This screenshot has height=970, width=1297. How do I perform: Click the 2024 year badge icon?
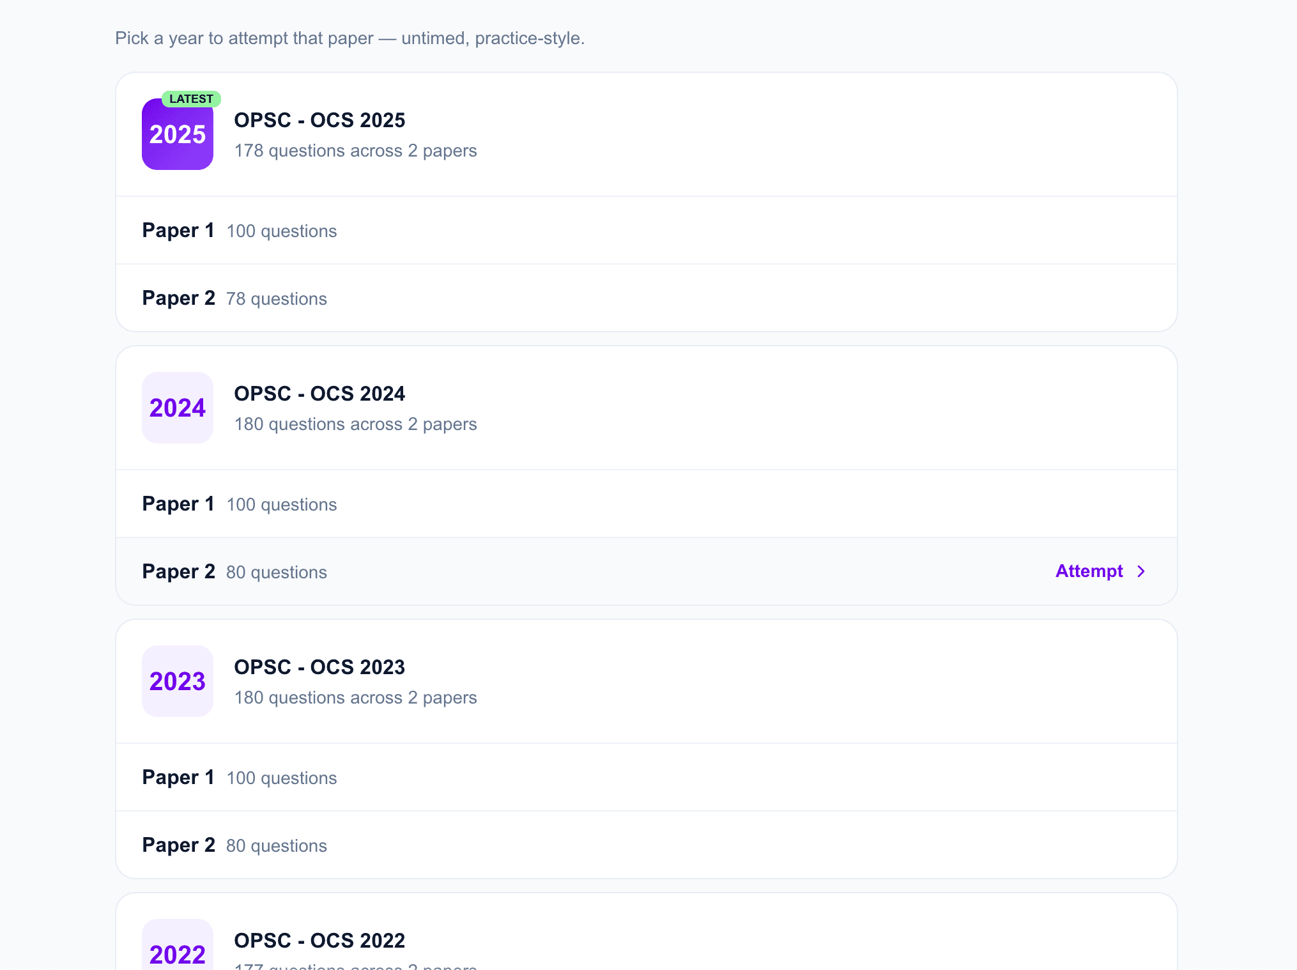(x=178, y=408)
